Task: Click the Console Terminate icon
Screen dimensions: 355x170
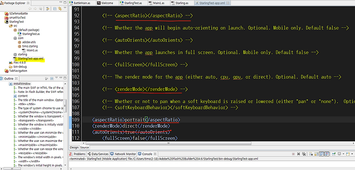Action: (293, 154)
